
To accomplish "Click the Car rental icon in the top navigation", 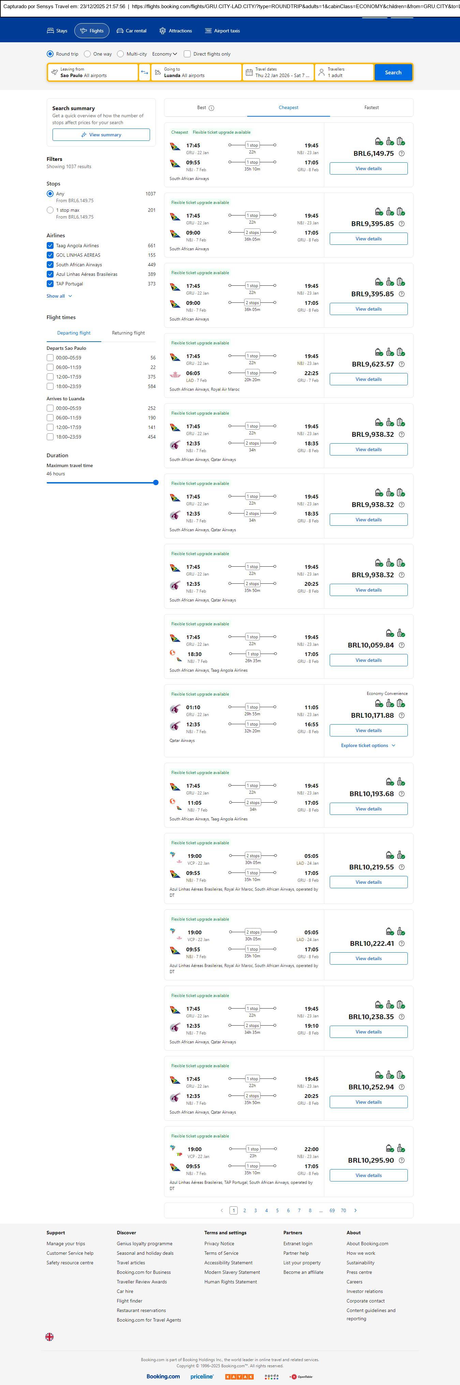I will point(120,31).
